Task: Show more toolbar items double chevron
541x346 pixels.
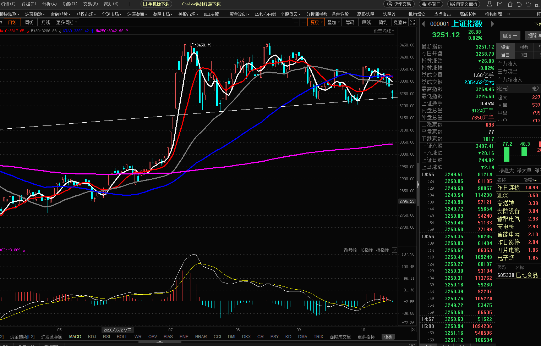Action: click(509, 14)
